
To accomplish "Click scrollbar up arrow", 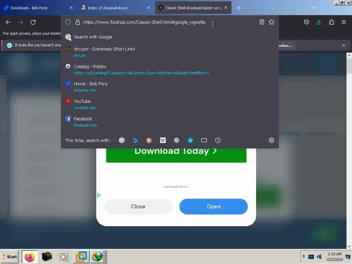I will [x=349, y=55].
